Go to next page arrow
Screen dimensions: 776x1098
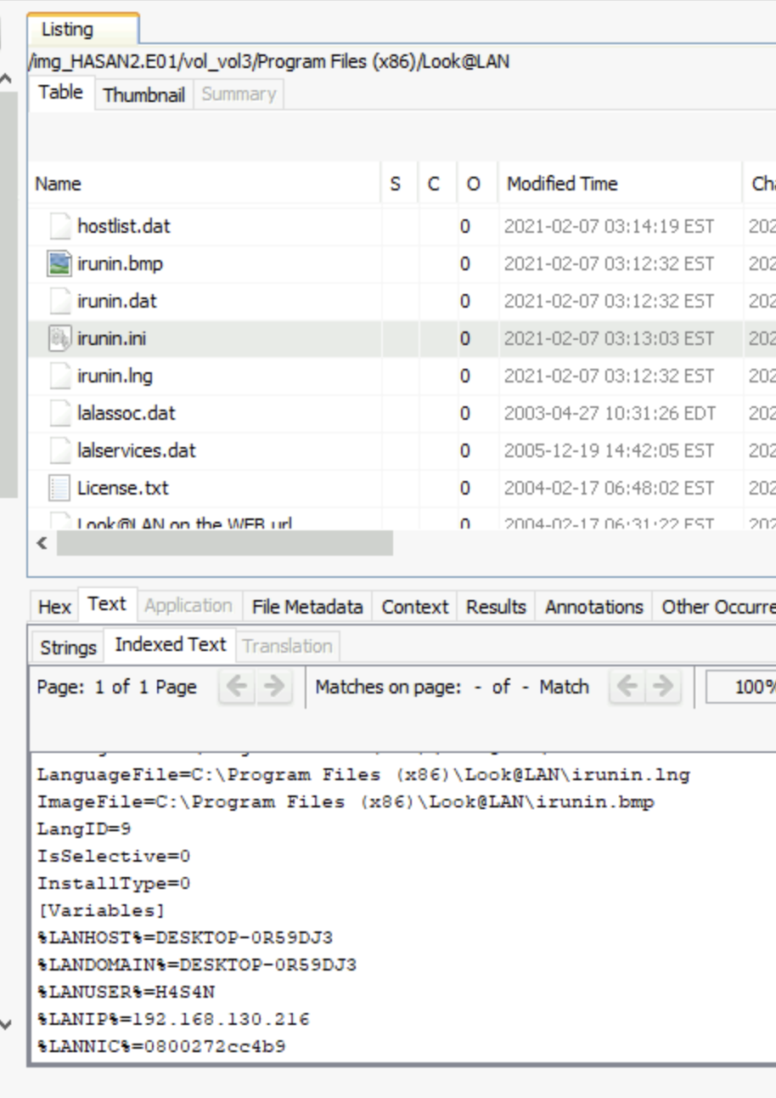click(273, 687)
